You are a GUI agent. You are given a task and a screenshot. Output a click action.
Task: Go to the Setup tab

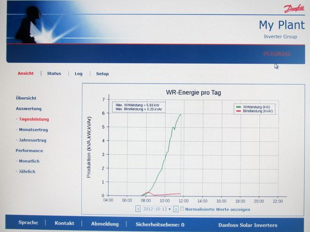(x=103, y=74)
